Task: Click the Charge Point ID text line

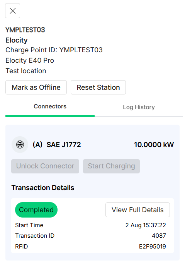Action: coord(54,50)
